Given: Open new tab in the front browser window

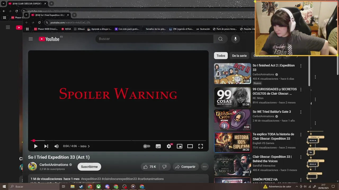Looking at the screenshot, I should (x=74, y=15).
